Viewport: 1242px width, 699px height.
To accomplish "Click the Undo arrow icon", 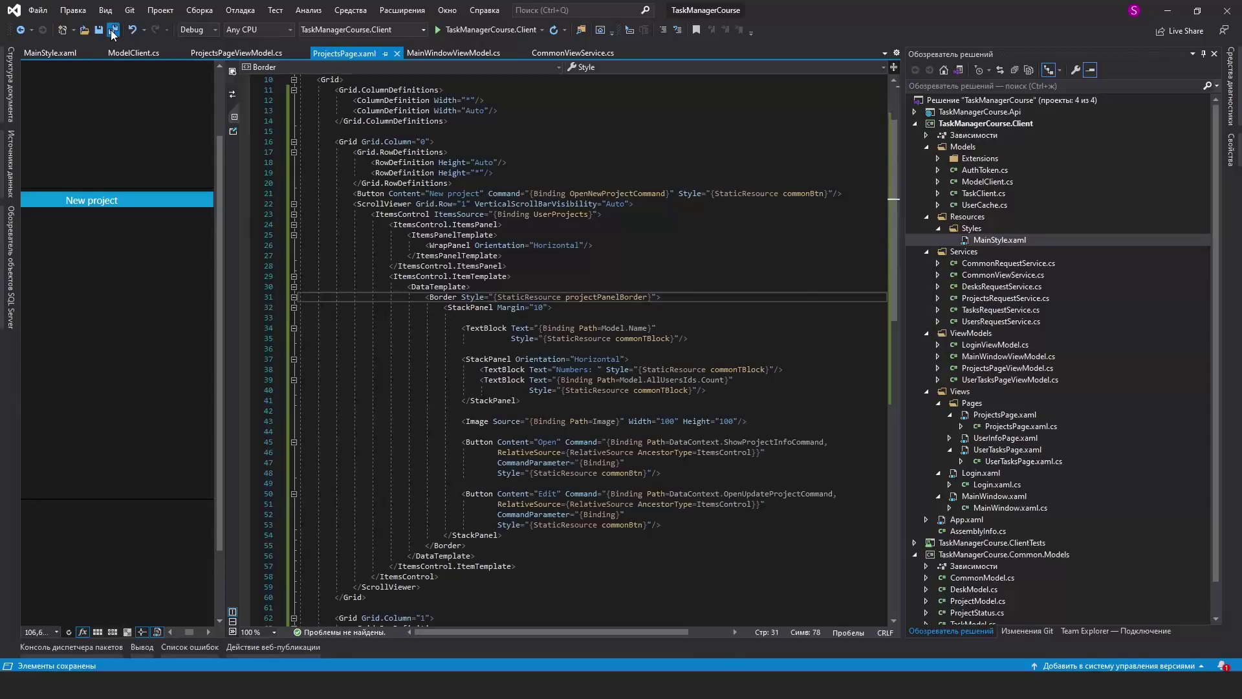I will (x=132, y=30).
